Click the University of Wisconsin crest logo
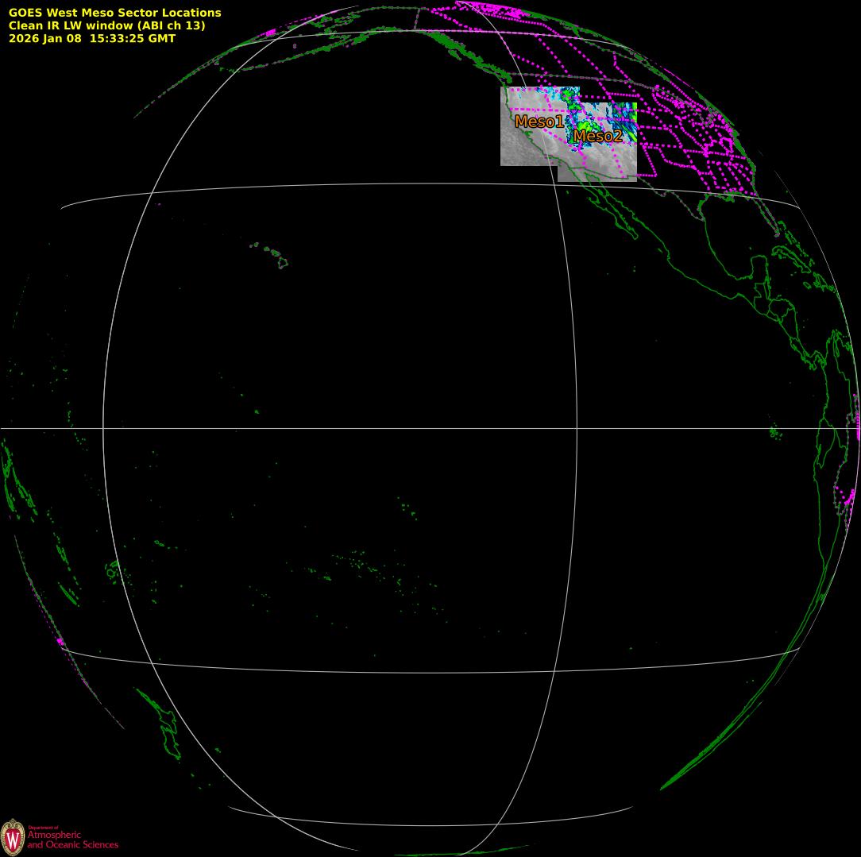This screenshot has height=857, width=861. point(13,837)
